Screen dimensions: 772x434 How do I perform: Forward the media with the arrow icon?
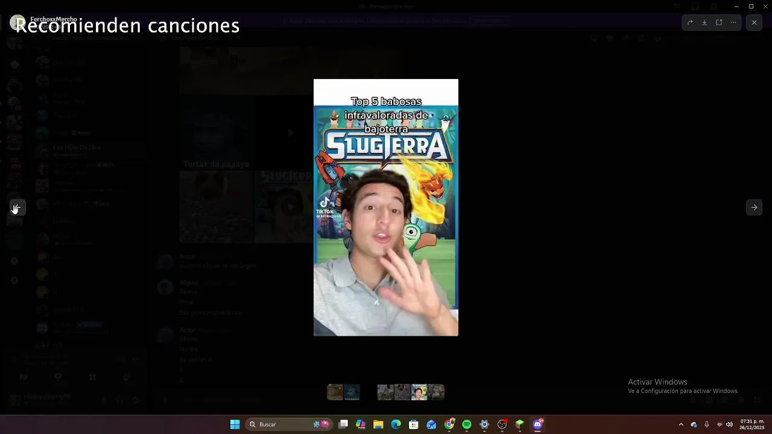click(x=690, y=22)
